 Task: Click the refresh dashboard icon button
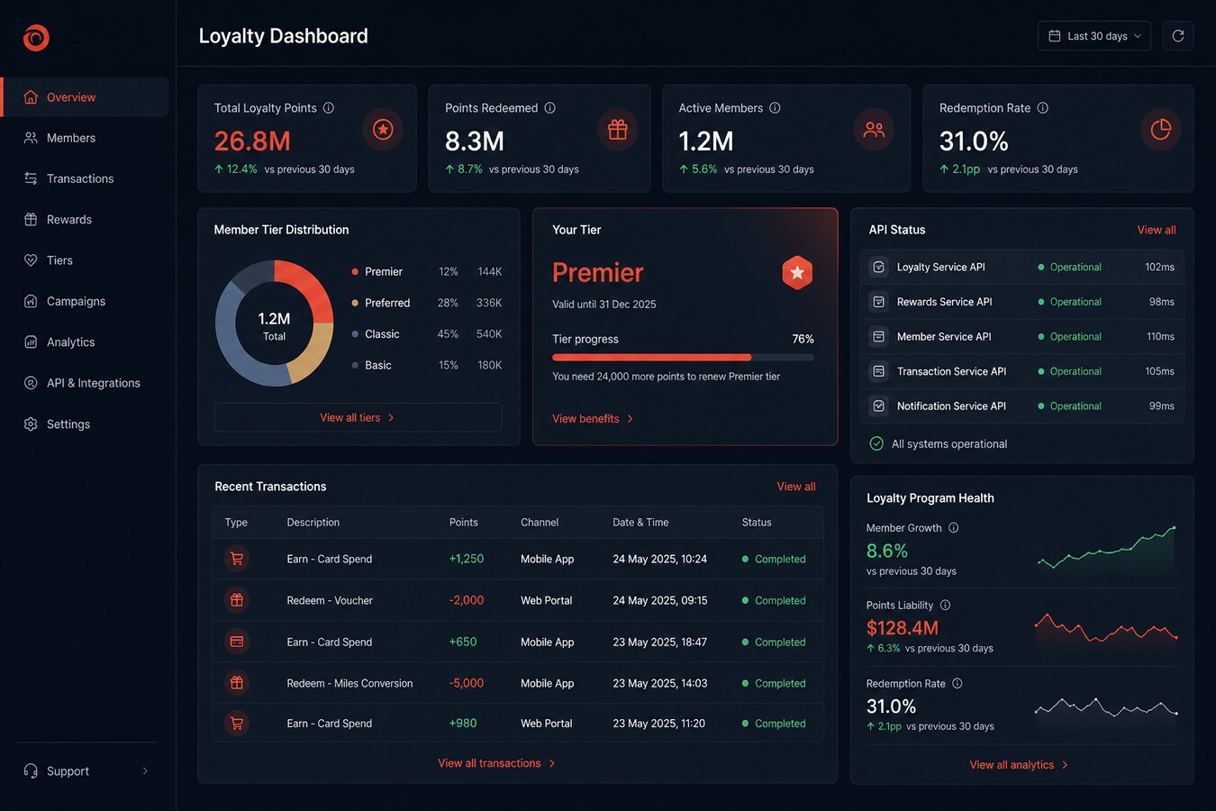(x=1177, y=36)
